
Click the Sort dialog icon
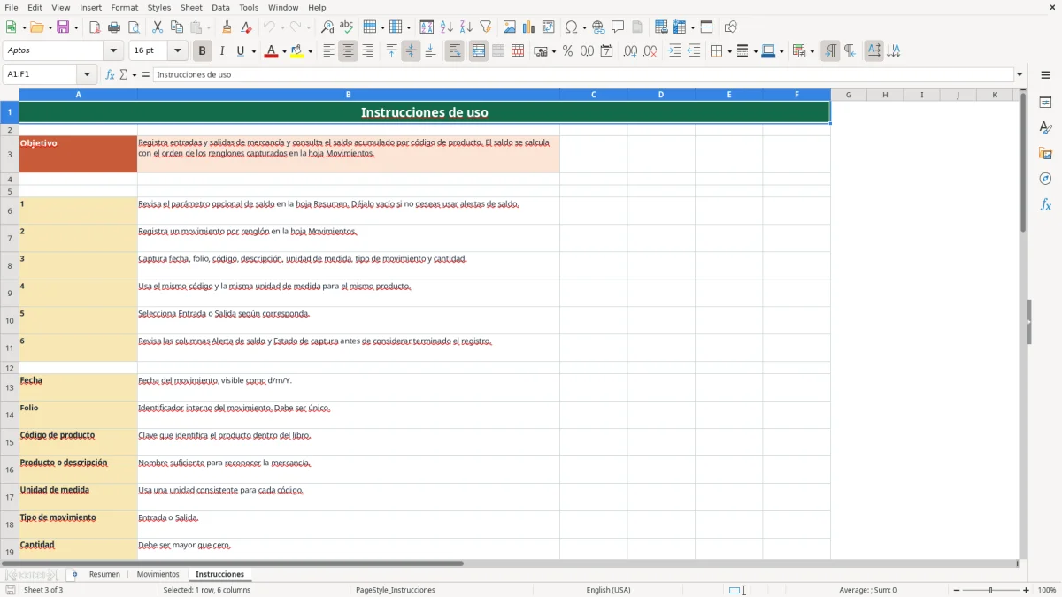[427, 27]
